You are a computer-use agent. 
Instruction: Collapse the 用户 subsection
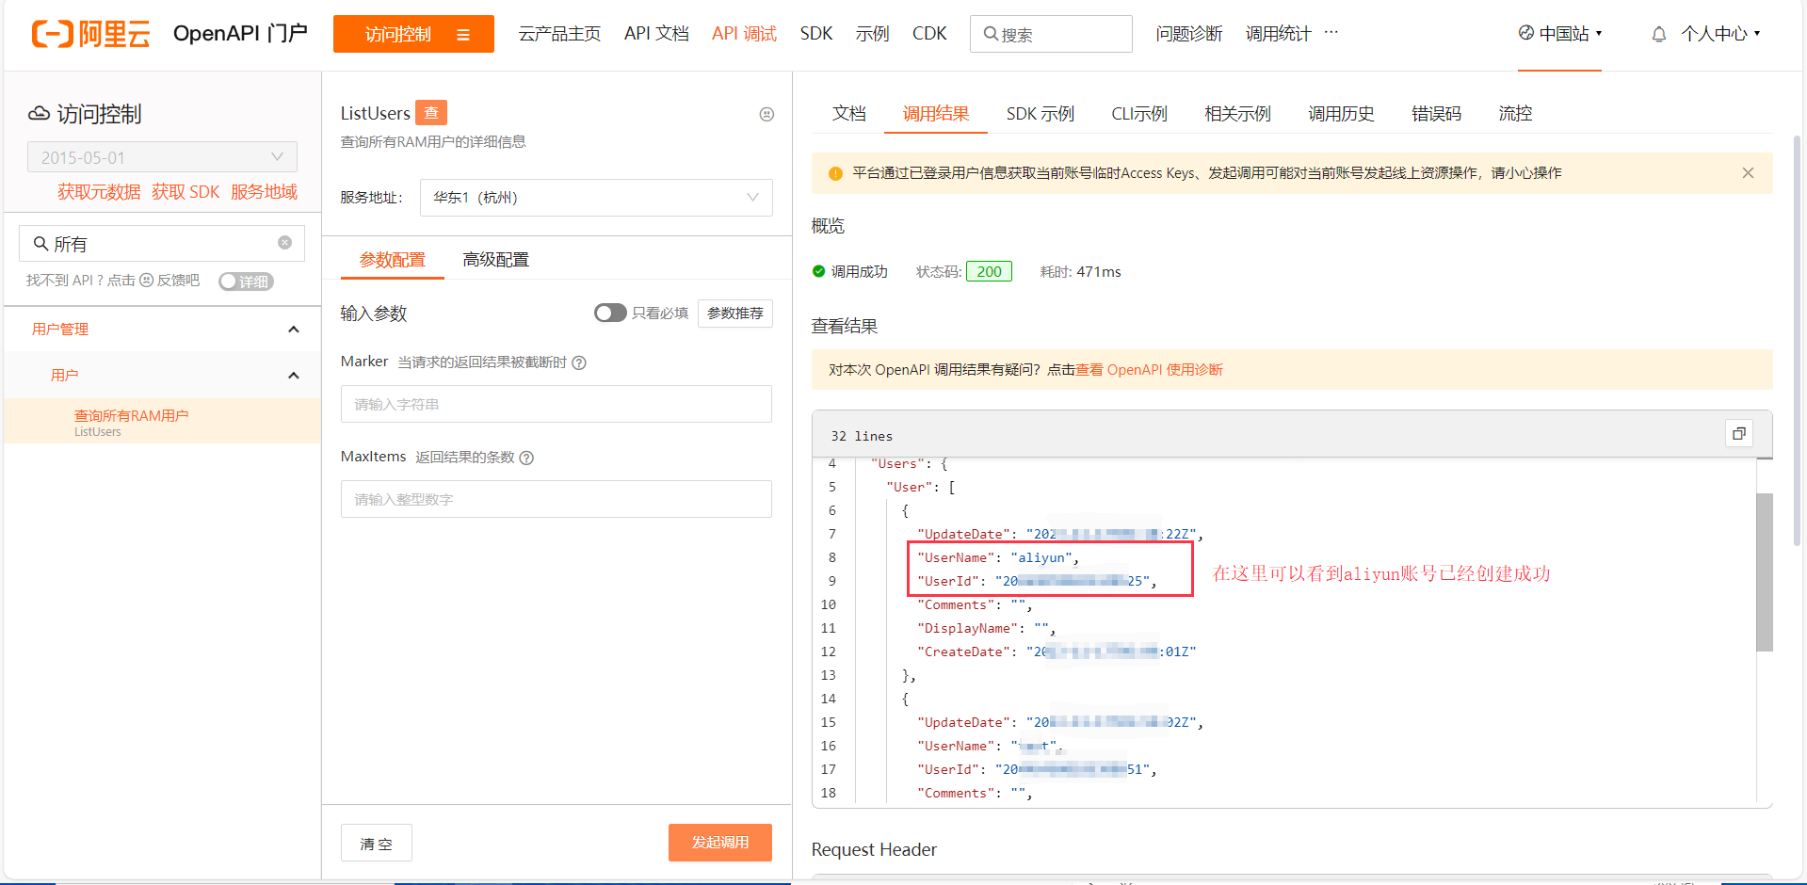(294, 376)
